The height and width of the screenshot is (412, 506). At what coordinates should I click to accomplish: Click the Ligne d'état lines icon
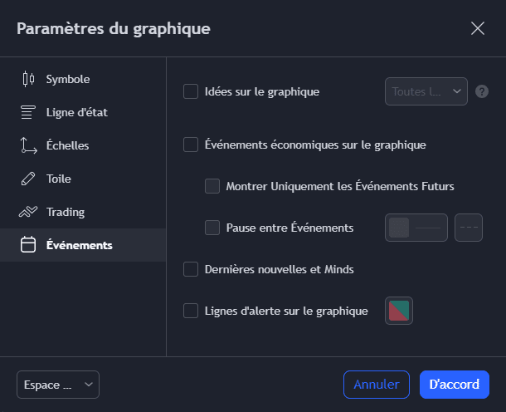tap(28, 113)
